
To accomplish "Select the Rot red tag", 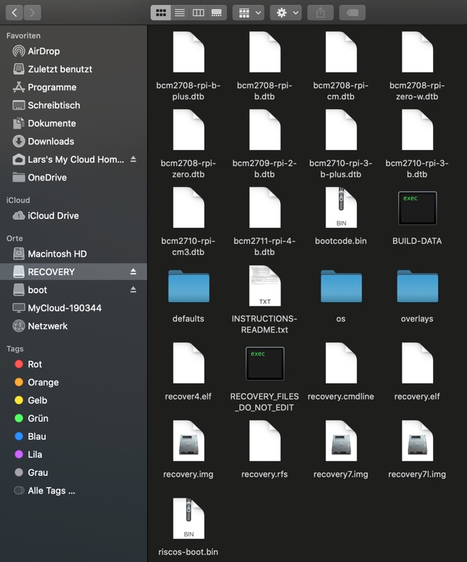I will coord(35,364).
